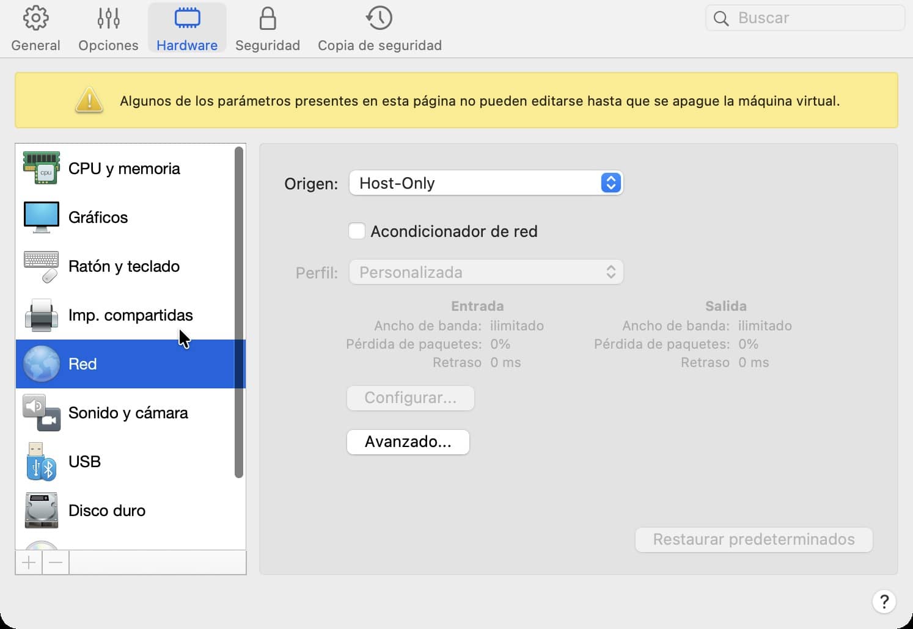
Task: Click the Sonido y cámara speaker icon
Action: (42, 413)
